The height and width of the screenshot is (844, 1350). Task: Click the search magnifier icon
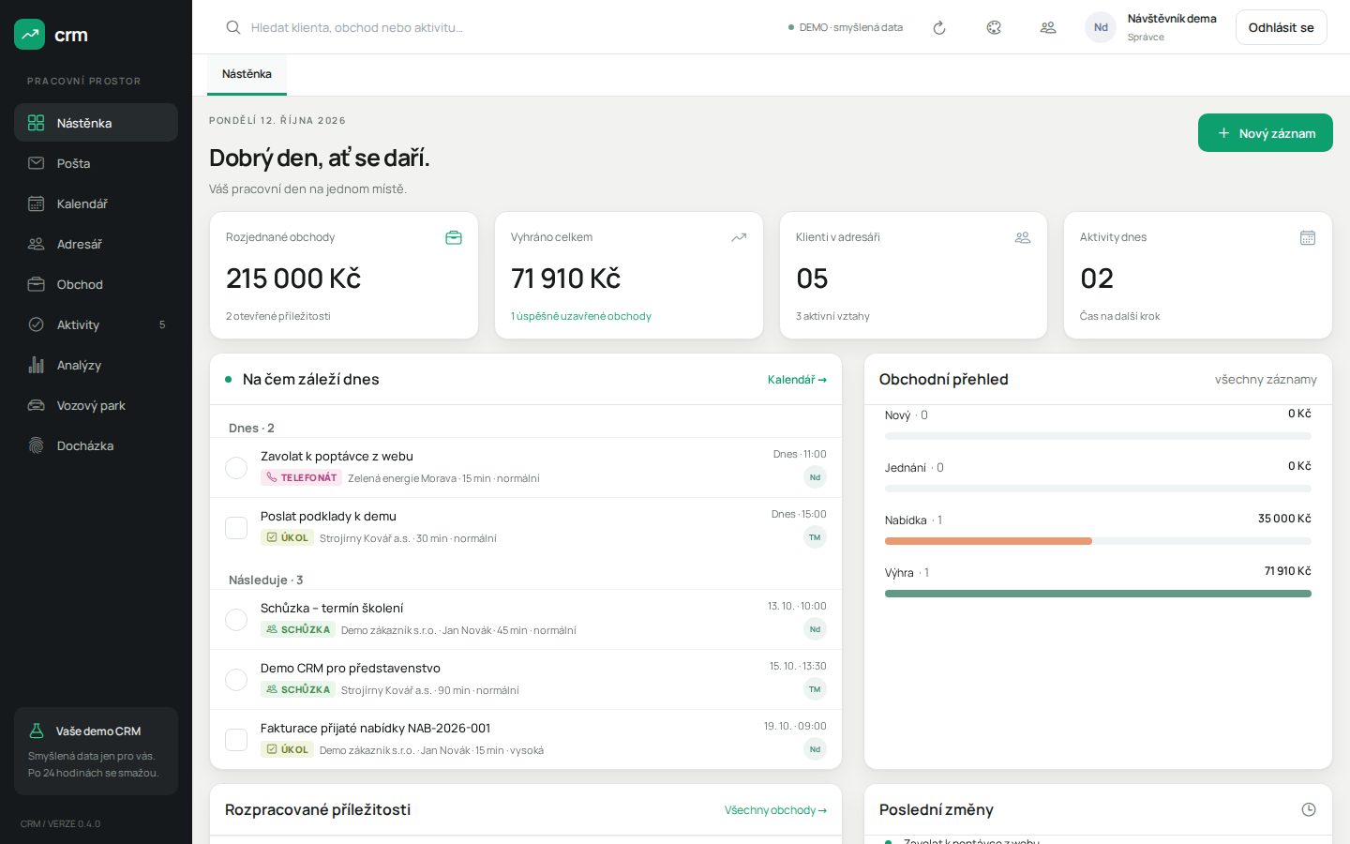[x=233, y=27]
